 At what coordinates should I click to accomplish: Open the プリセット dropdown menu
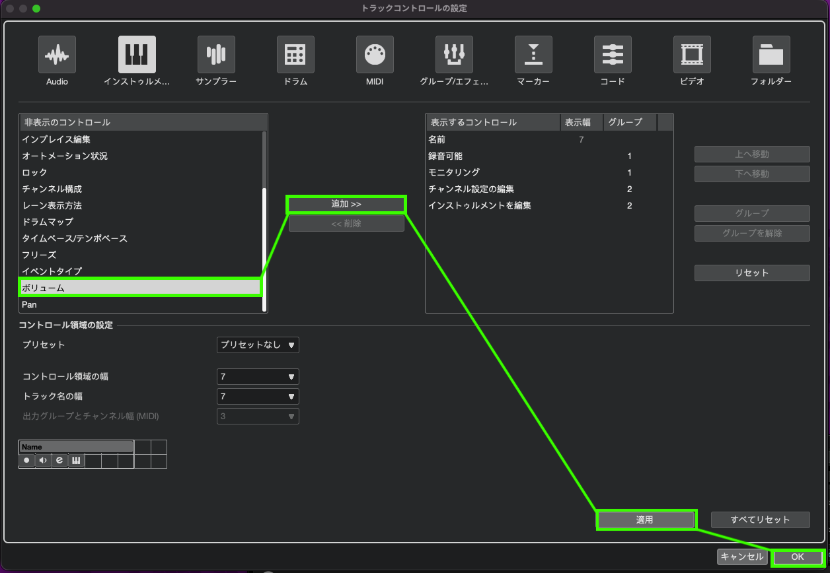tap(258, 345)
